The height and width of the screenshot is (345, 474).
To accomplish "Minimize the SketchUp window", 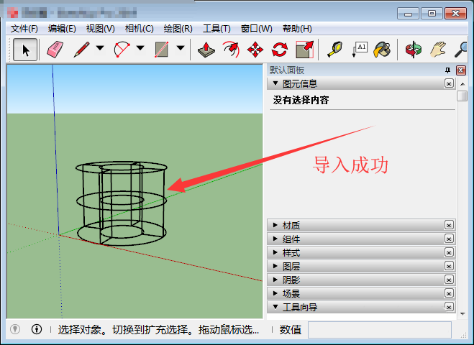I will pyautogui.click(x=408, y=14).
